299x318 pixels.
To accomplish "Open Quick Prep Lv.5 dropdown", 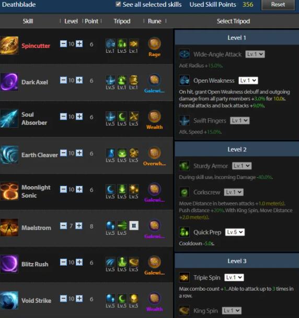I will click(x=235, y=232).
